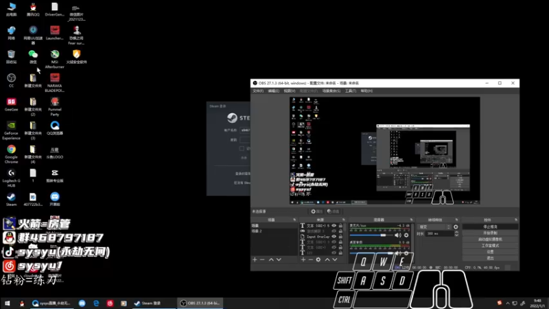Toggle the eye icon of the 123 text source
Image resolution: width=549 pixels, height=309 pixels.
tap(334, 253)
